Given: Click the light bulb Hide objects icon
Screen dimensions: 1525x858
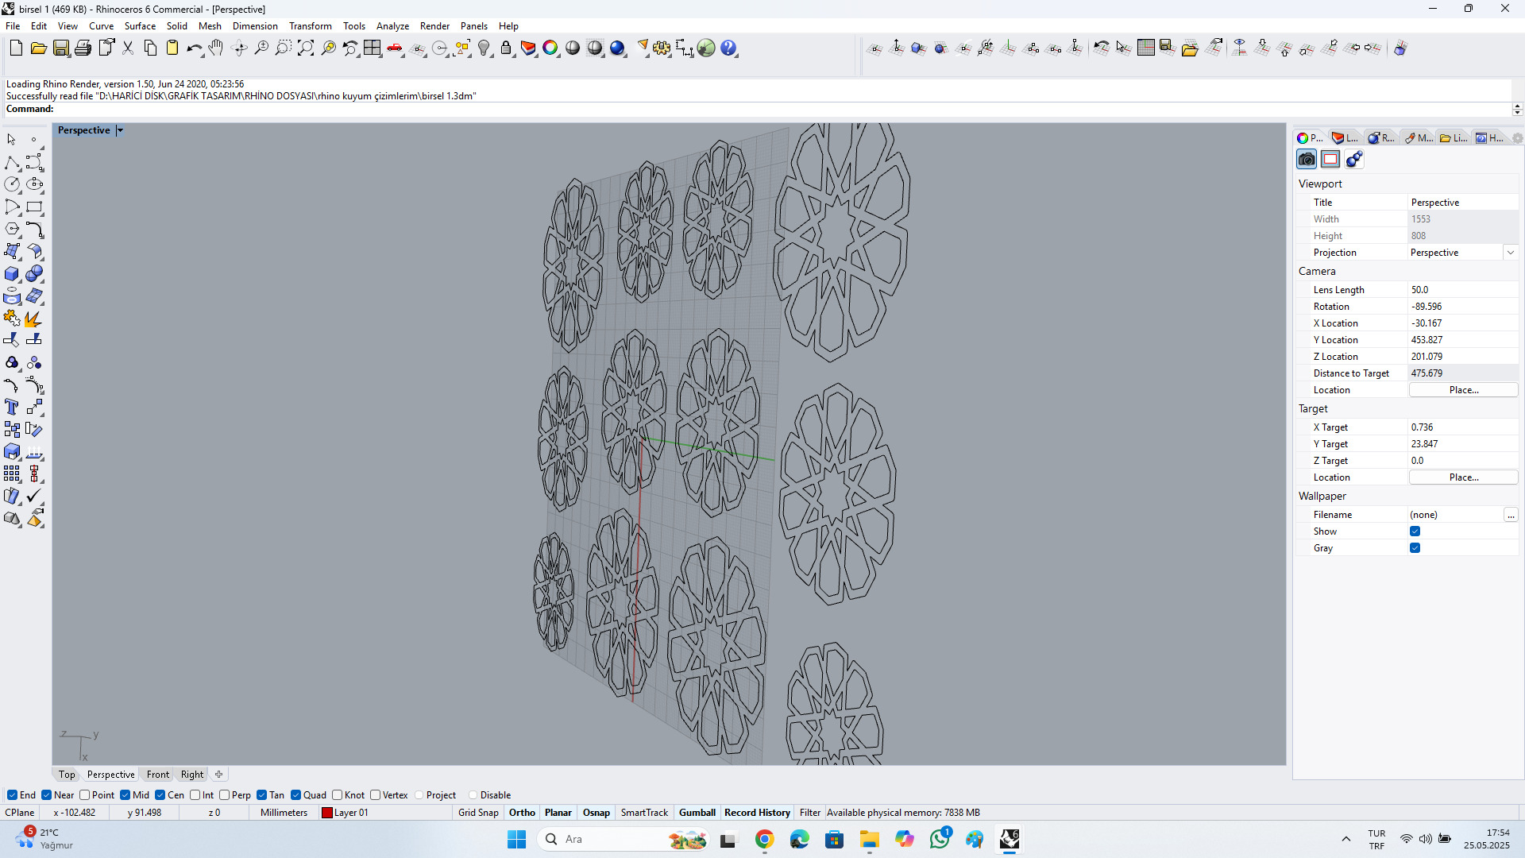Looking at the screenshot, I should [484, 48].
